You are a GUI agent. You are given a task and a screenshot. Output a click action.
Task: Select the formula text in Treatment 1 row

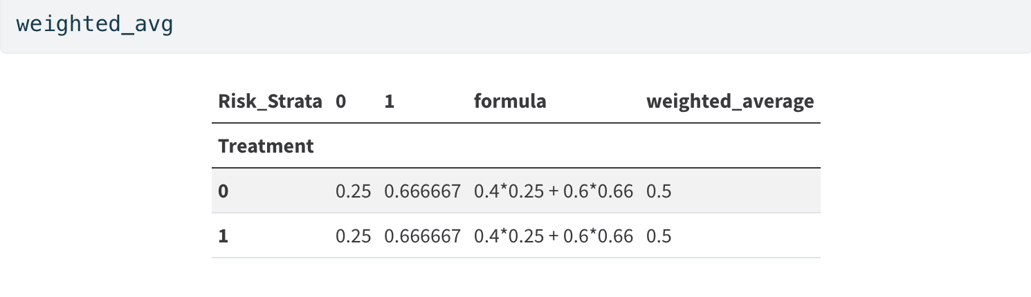tap(553, 236)
